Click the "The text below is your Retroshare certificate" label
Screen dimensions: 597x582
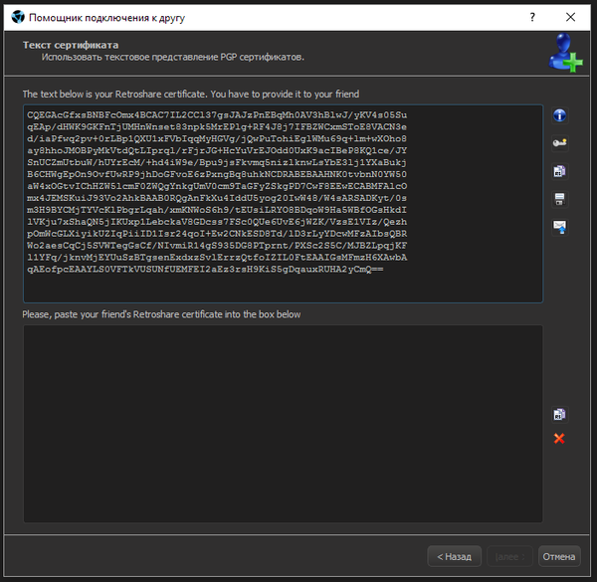(x=191, y=95)
